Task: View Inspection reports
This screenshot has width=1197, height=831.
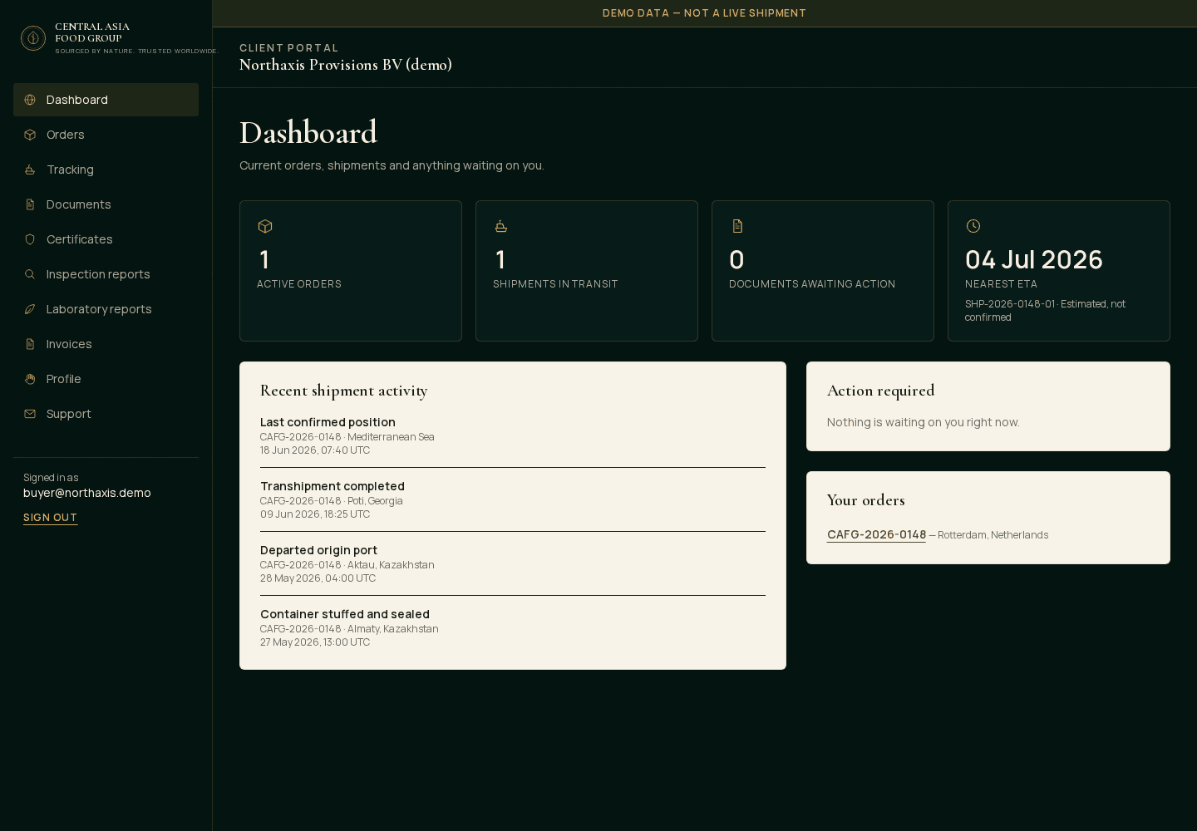Action: pos(106,274)
